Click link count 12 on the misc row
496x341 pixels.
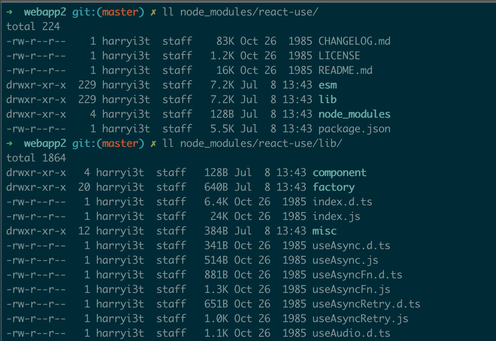[84, 231]
